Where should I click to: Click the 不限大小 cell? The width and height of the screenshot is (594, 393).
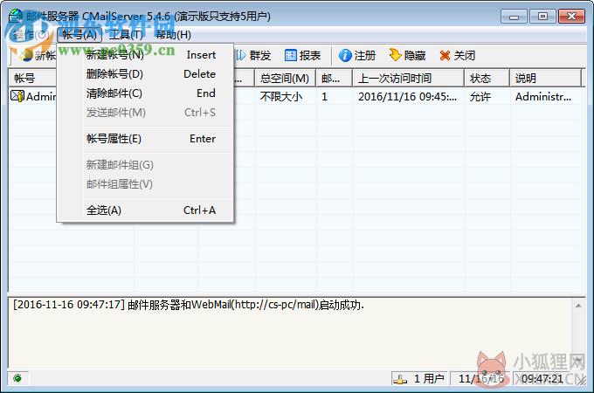click(x=281, y=97)
